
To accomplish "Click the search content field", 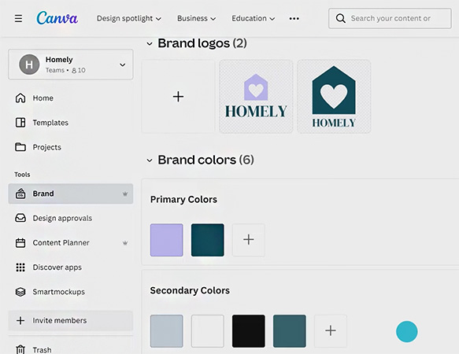I will 390,18.
